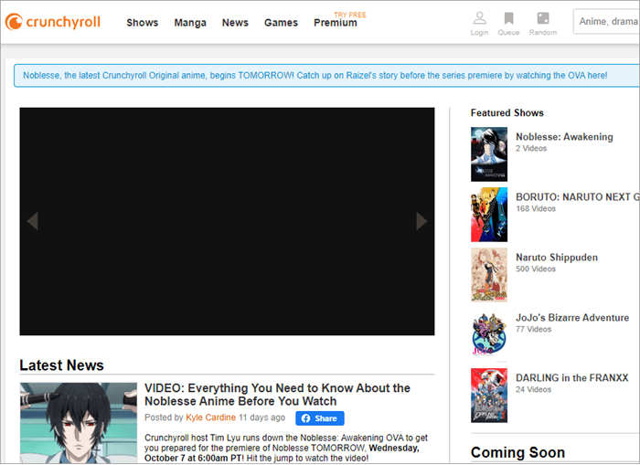Viewport: 640px width, 465px height.
Task: Open the News menu
Action: 235,23
